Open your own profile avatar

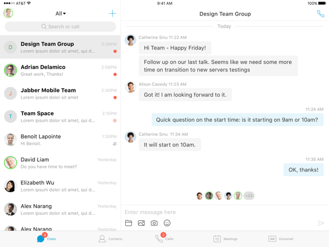[x=8, y=13]
